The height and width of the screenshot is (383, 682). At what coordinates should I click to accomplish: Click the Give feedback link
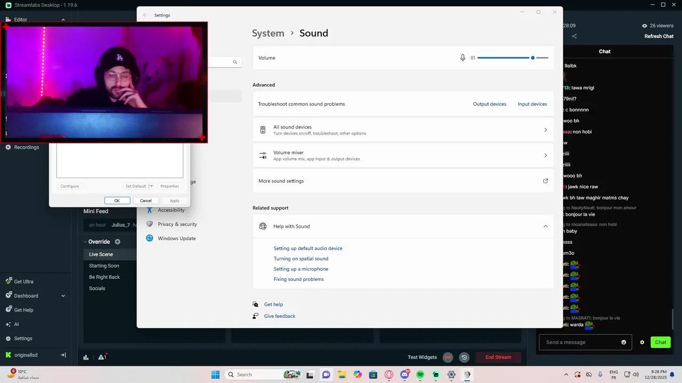[280, 316]
